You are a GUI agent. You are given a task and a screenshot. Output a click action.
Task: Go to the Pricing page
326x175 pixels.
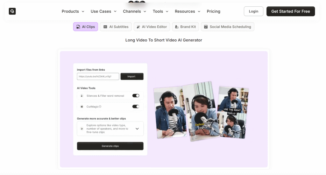coord(213,11)
